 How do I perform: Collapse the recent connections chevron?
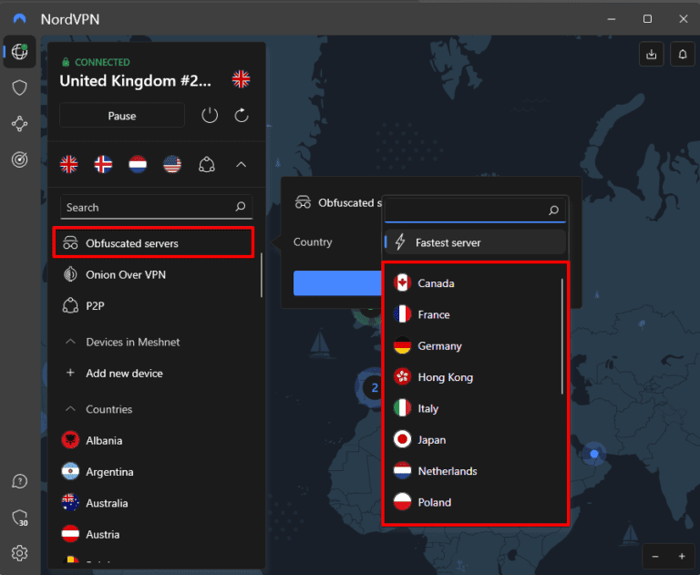coord(242,165)
